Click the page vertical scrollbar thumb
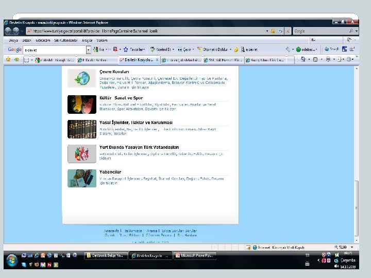This screenshot has height=278, width=371. pyautogui.click(x=357, y=208)
